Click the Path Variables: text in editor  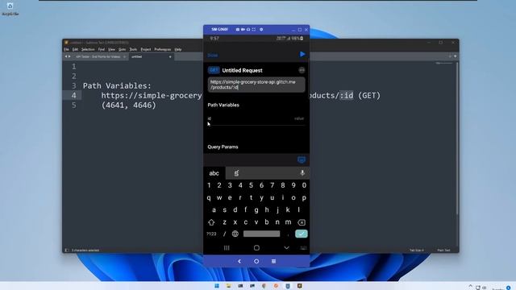point(117,86)
